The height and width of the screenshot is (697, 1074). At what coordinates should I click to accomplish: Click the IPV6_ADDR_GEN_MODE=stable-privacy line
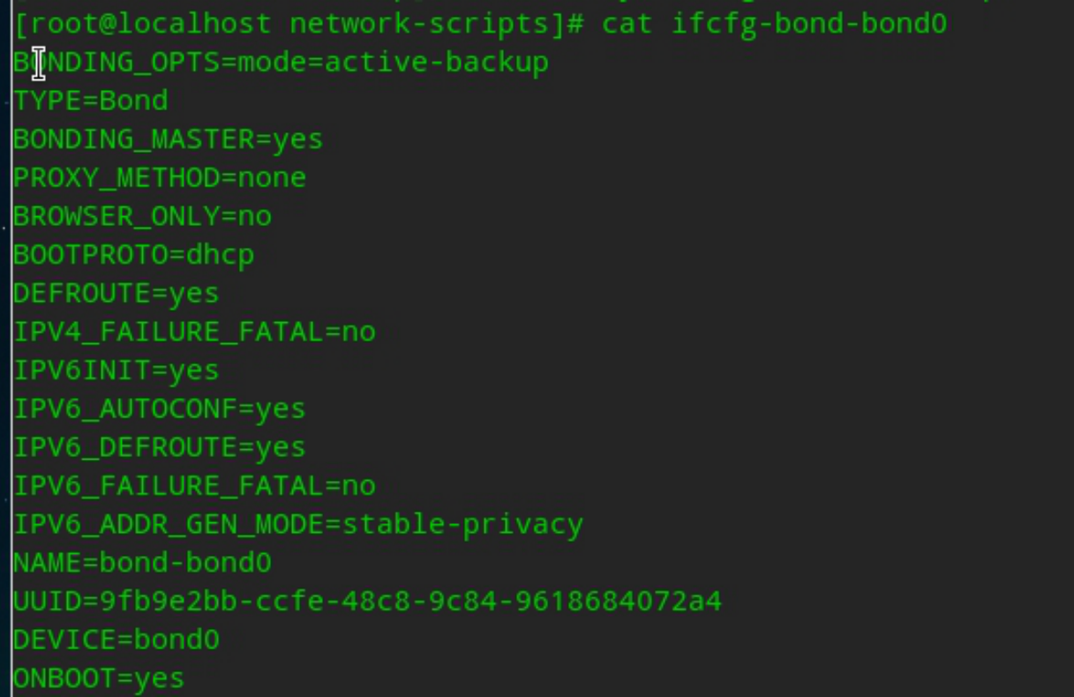(298, 525)
